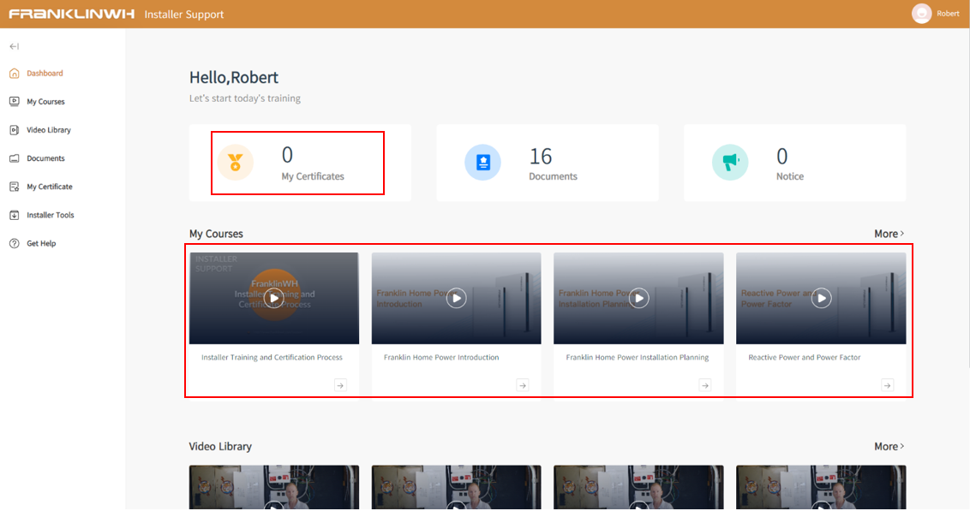The height and width of the screenshot is (511, 970).
Task: Open second Video Library thumbnail
Action: point(457,488)
